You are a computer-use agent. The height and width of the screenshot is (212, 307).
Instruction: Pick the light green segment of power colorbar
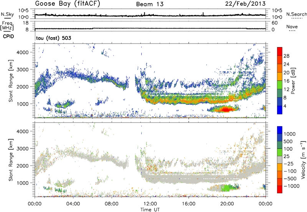pyautogui.click(x=280, y=85)
